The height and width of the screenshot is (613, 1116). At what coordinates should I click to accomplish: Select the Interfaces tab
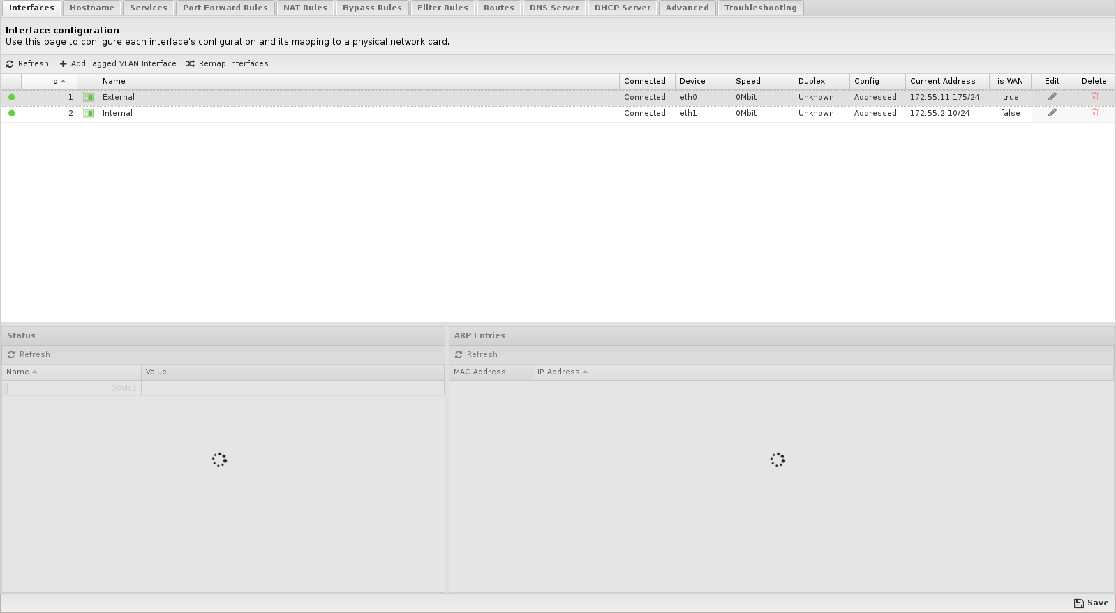[31, 8]
